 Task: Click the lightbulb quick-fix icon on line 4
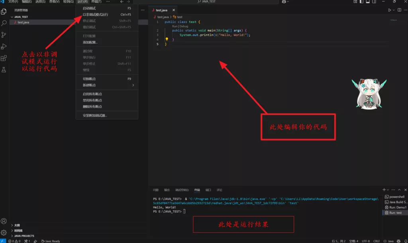click(167, 39)
